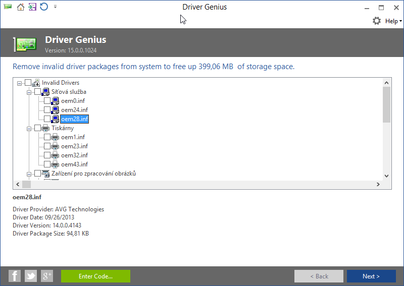Open the Twitter bird icon

(x=31, y=276)
